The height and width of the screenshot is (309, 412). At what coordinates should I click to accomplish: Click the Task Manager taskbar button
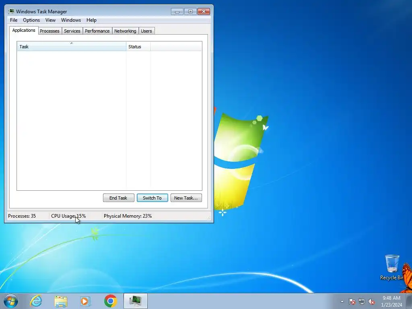136,301
